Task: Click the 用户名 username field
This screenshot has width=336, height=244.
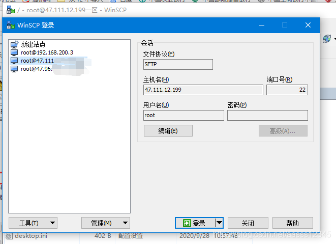Action: pos(184,115)
